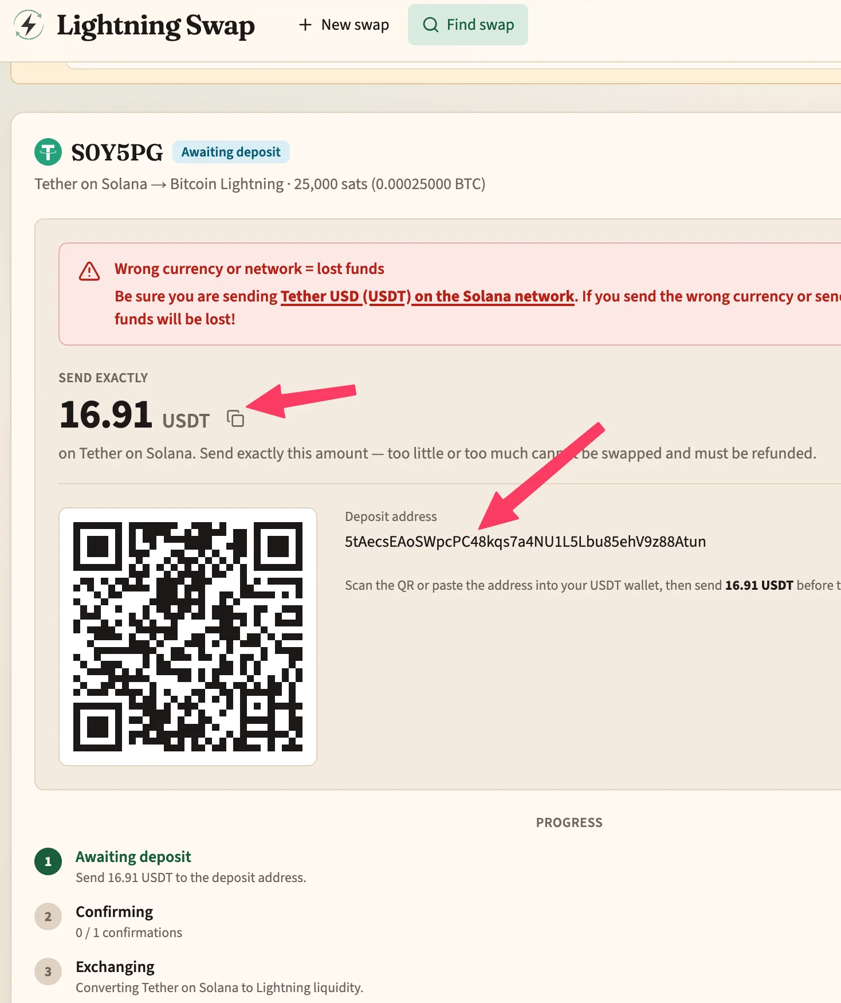Copy the 16.91 USDT amount
Viewport: 841px width, 1003px height.
[x=235, y=418]
